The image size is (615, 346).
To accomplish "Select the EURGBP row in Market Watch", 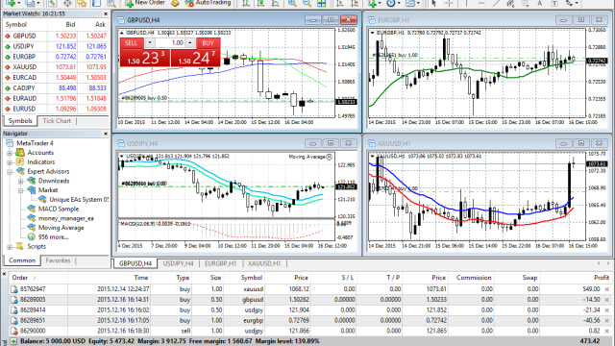I will (x=56, y=57).
